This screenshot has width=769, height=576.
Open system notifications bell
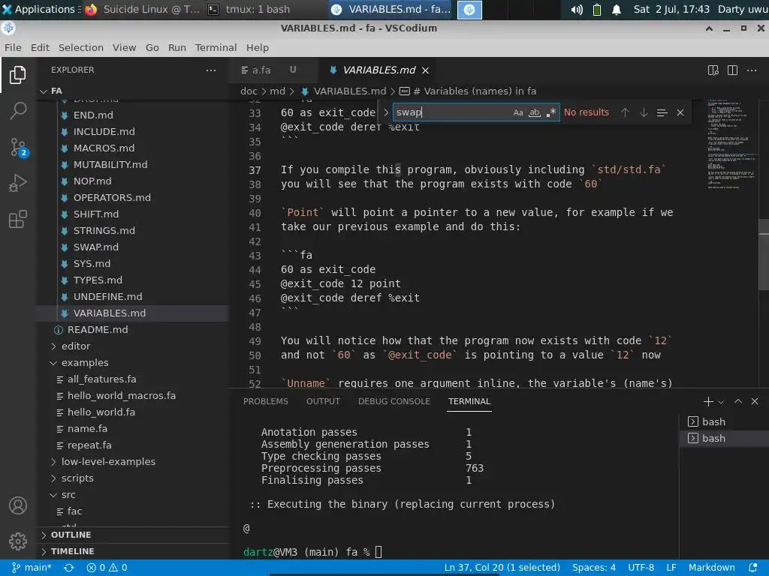[x=617, y=9]
